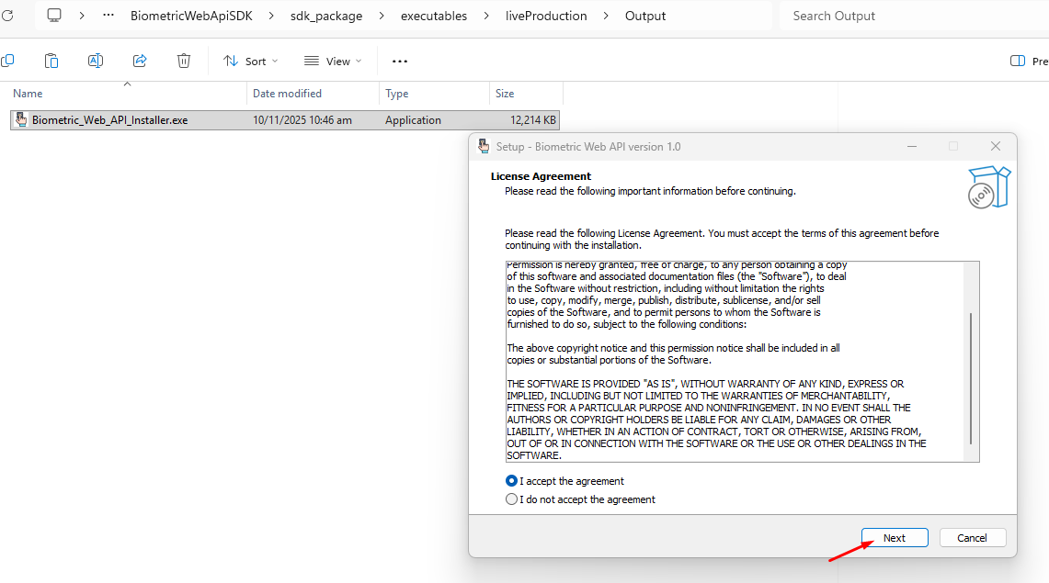Image resolution: width=1049 pixels, height=583 pixels.
Task: Click the paste clipboard icon
Action: (x=51, y=61)
